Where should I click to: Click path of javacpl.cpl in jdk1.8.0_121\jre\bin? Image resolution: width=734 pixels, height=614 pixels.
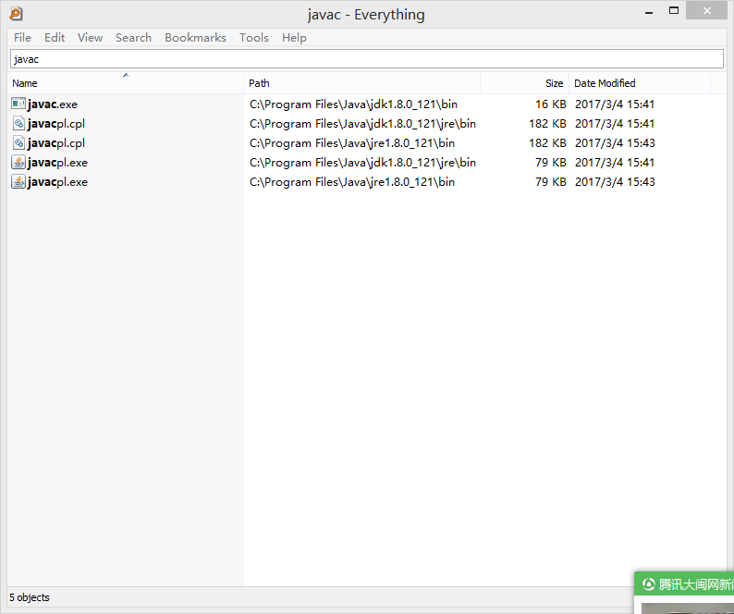(x=362, y=124)
